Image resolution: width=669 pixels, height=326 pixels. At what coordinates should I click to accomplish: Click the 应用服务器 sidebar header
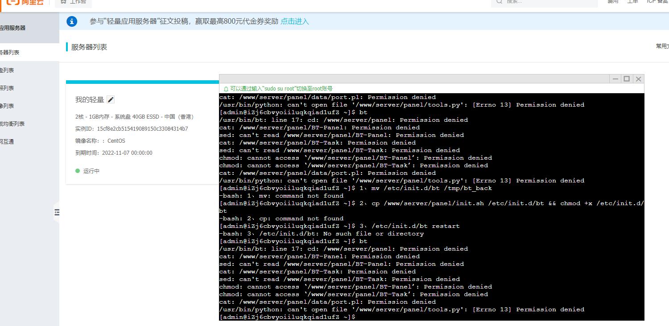[13, 28]
